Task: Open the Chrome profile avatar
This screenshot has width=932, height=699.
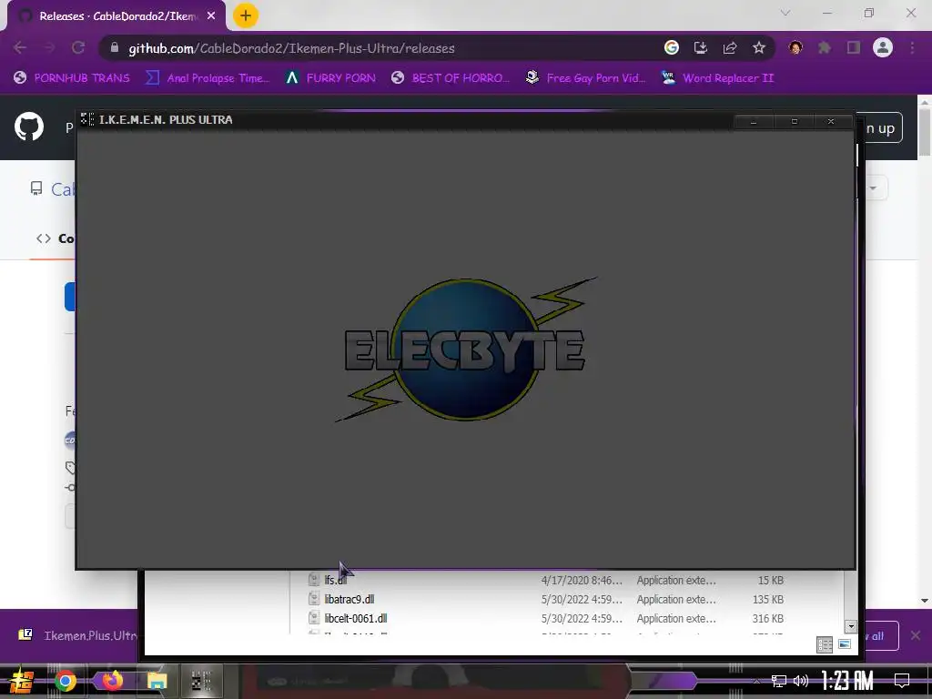Action: 883,47
